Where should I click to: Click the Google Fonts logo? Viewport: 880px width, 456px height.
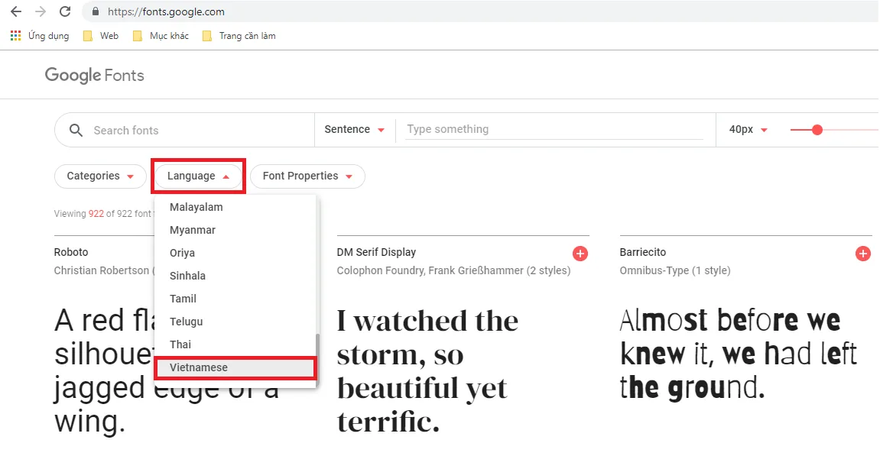94,75
